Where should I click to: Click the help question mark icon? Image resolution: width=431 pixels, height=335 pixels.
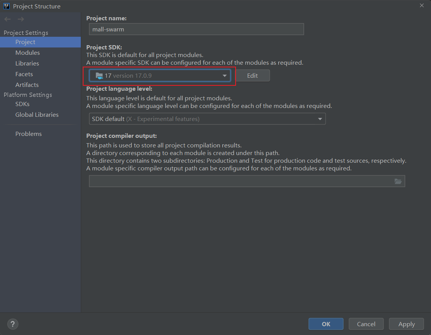click(x=13, y=324)
